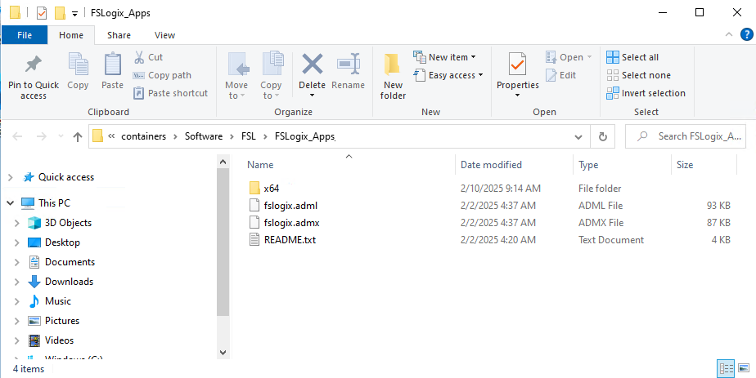The image size is (756, 378).
Task: Go forward with the Forward arrow
Action: click(x=42, y=136)
